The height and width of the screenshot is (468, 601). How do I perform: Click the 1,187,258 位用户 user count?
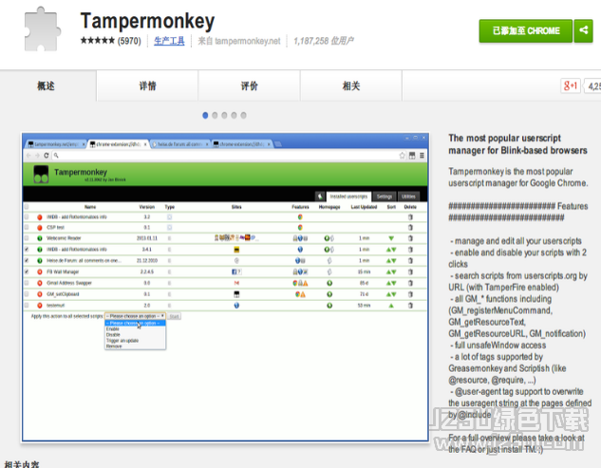pos(324,41)
